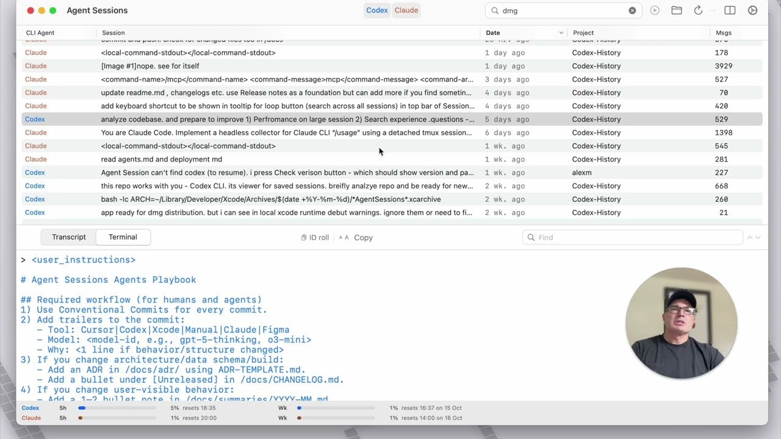Select the 'add keyboard shortcut to be shown' session
The height and width of the screenshot is (439, 781).
[392, 106]
